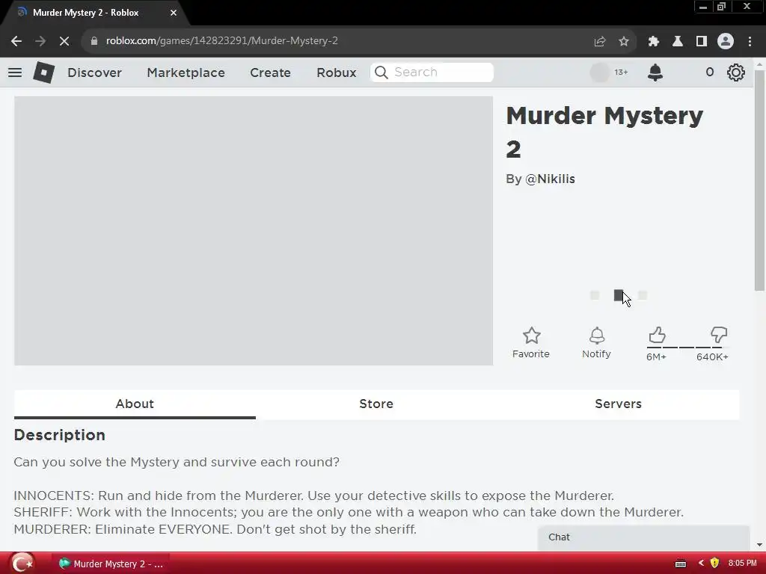The height and width of the screenshot is (574, 766).
Task: Click the line starting with SHERIFF
Action: (349, 513)
